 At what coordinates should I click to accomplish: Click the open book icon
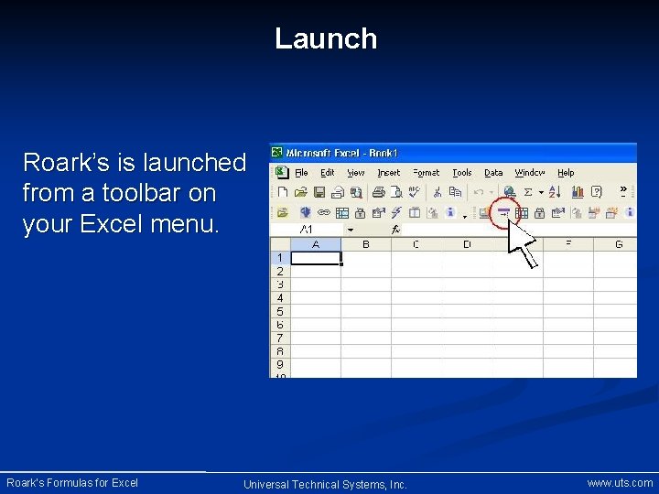coord(415,212)
